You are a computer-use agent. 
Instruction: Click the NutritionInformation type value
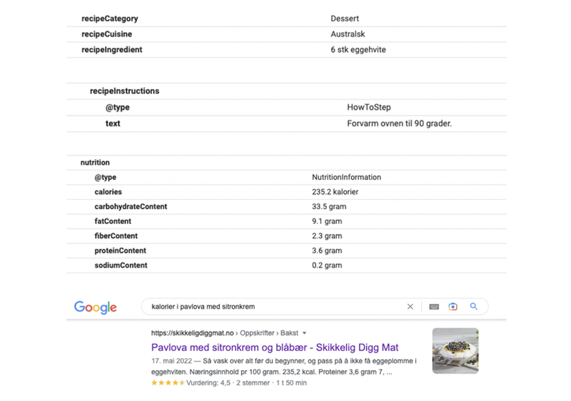pos(346,177)
